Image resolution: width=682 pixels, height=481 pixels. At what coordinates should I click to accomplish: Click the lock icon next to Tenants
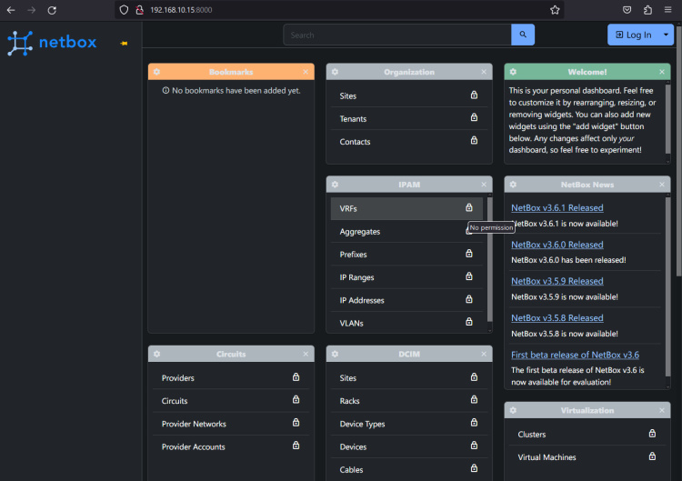[x=474, y=118]
